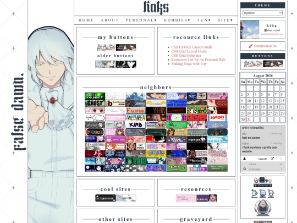Click the chatbox send arrow
This screenshot has height=223, width=297.
pyautogui.click(x=282, y=169)
